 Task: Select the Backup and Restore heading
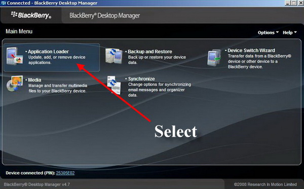[150, 52]
